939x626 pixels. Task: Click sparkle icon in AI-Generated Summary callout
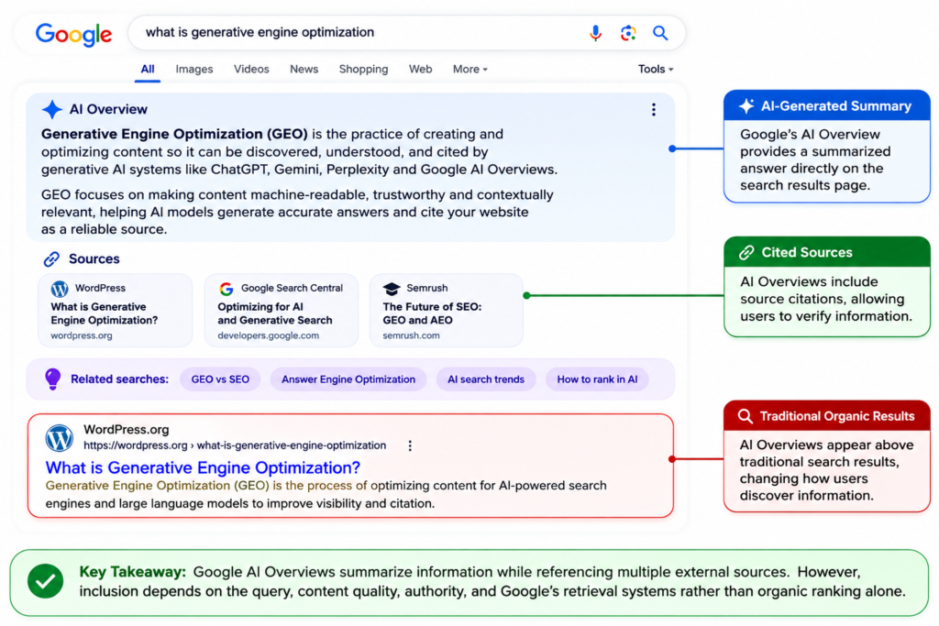pos(746,106)
